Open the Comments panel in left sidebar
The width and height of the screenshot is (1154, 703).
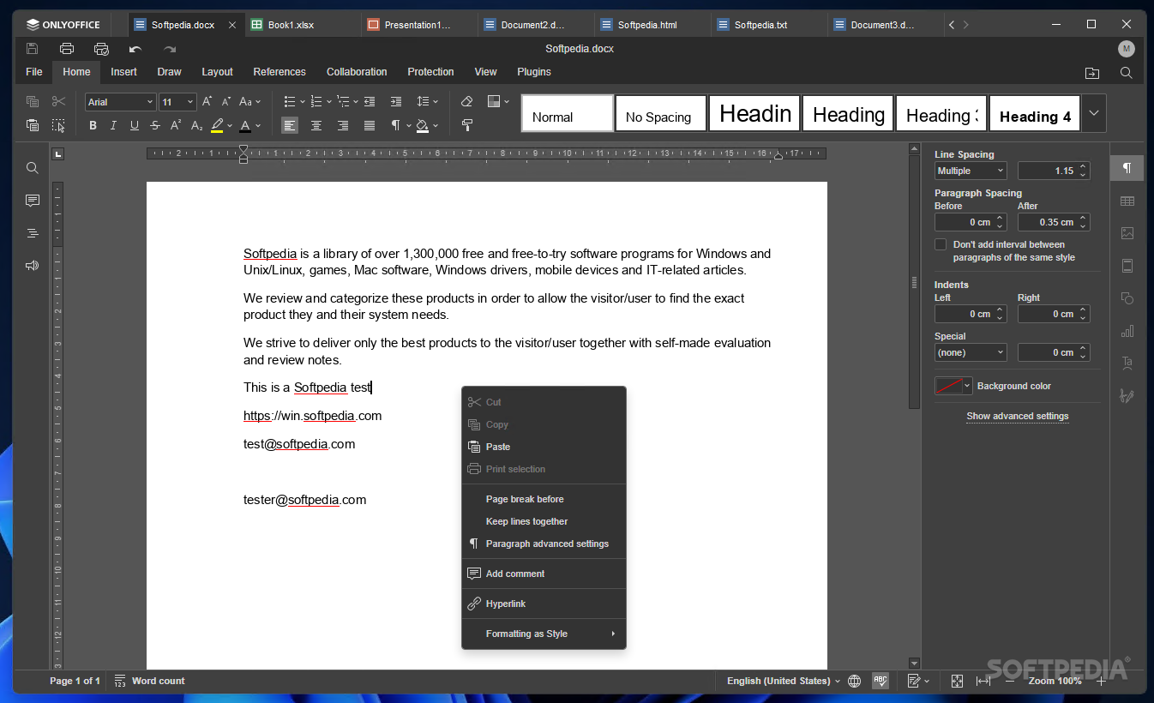[33, 201]
